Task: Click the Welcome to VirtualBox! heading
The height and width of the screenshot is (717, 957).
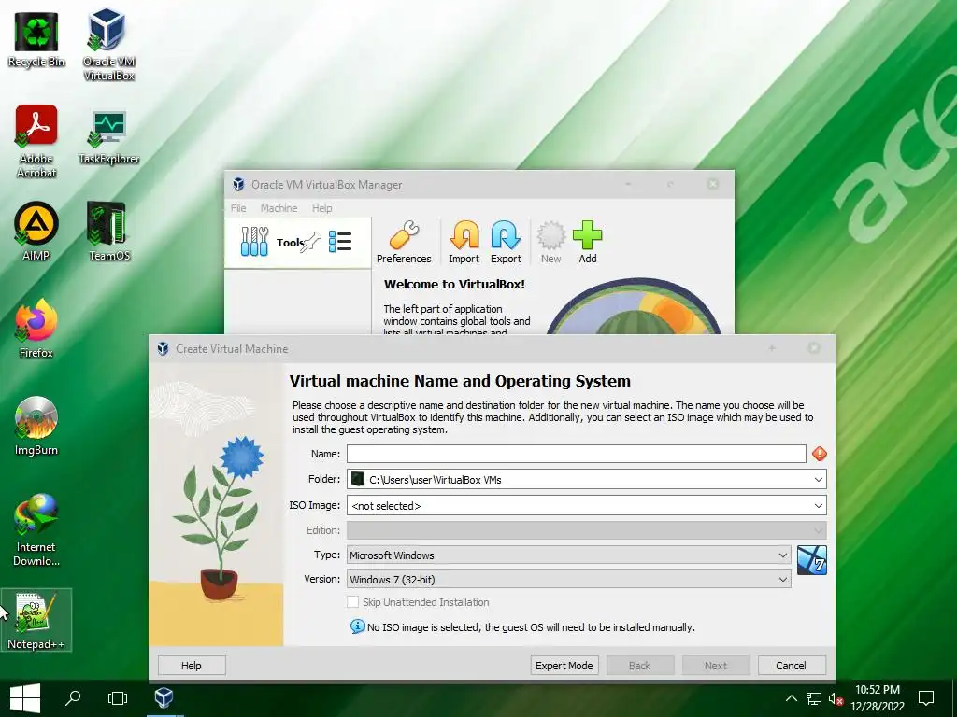Action: (x=454, y=284)
